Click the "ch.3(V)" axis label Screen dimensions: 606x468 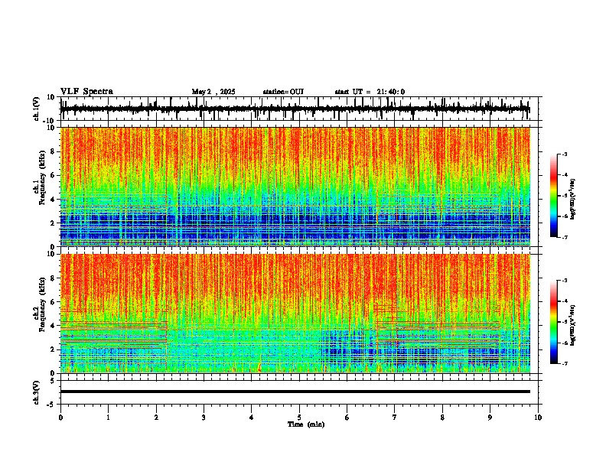coord(37,392)
